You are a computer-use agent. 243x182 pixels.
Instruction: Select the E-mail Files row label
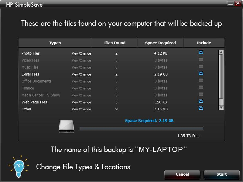coord(30,74)
